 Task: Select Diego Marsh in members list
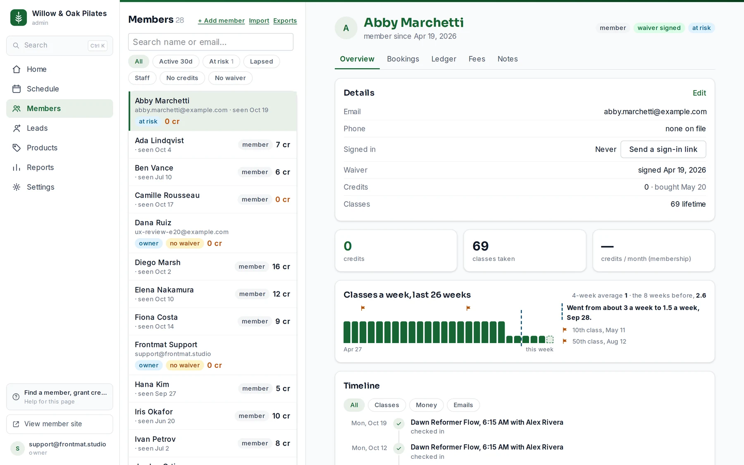pyautogui.click(x=213, y=267)
